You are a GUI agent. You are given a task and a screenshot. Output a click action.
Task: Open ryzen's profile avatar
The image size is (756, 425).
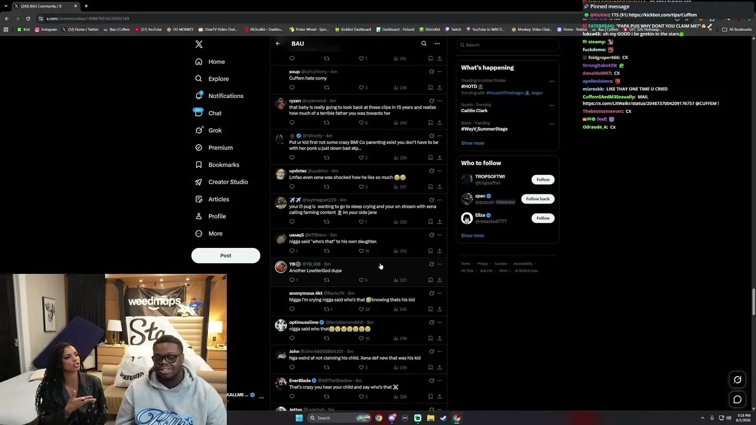pyautogui.click(x=281, y=104)
